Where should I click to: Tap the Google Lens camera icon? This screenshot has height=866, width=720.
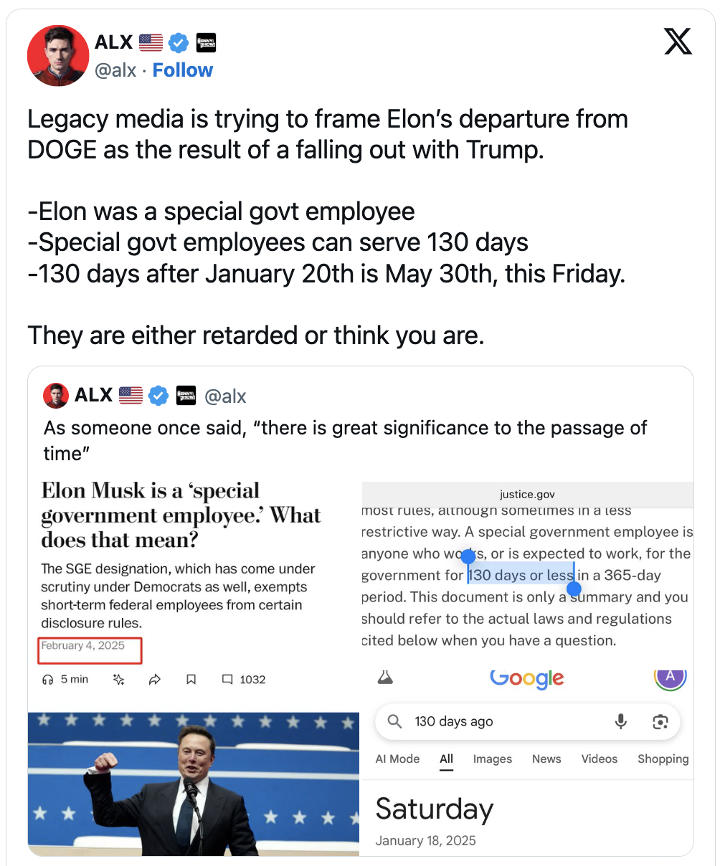point(660,721)
